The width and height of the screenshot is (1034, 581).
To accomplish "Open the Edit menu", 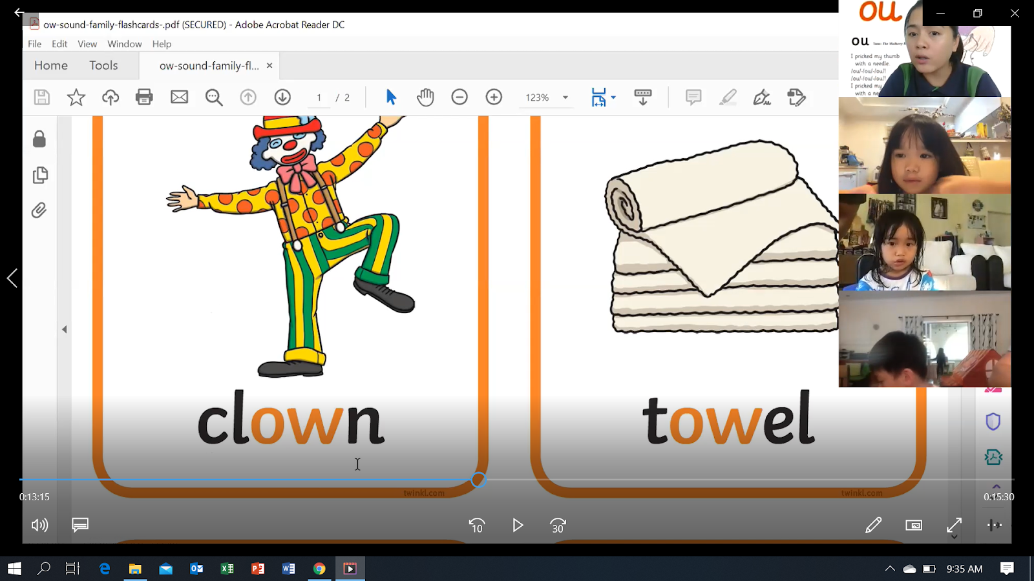I will click(x=59, y=44).
